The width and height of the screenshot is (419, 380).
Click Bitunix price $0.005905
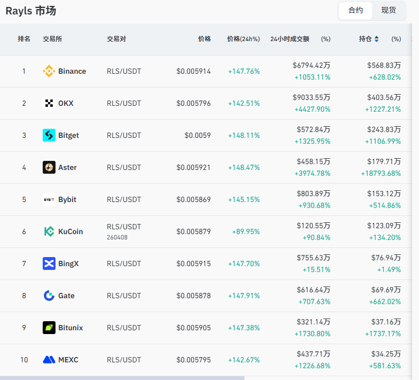pos(193,328)
